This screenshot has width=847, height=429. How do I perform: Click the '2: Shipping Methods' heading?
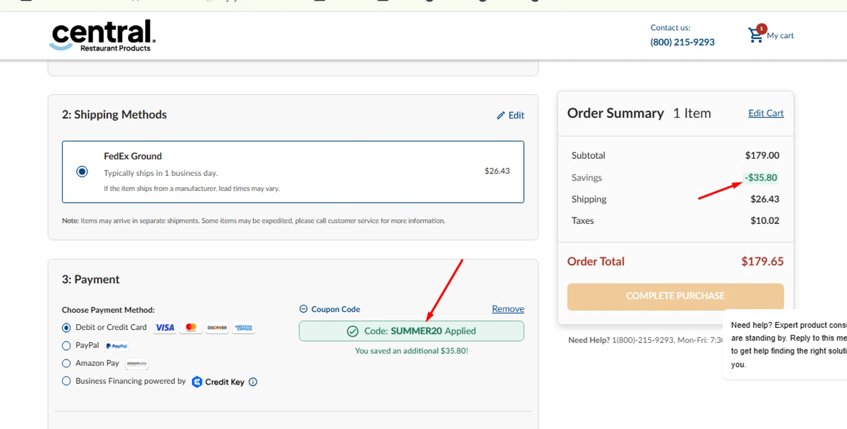tap(115, 114)
